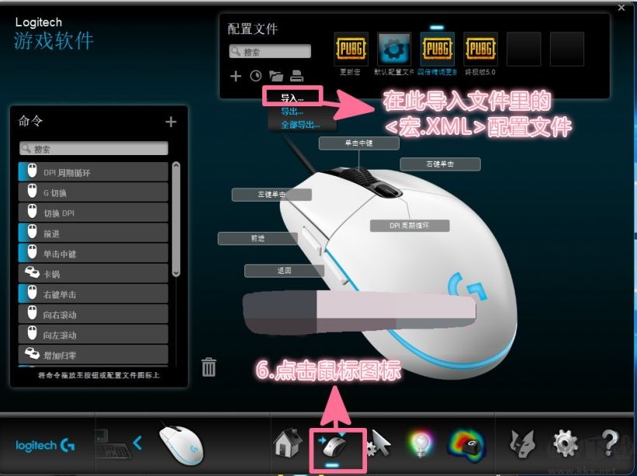
Task: Choose 导出... from the dropdown menu
Action: [x=292, y=112]
